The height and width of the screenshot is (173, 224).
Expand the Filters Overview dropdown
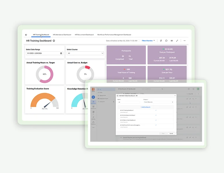pos(148,41)
